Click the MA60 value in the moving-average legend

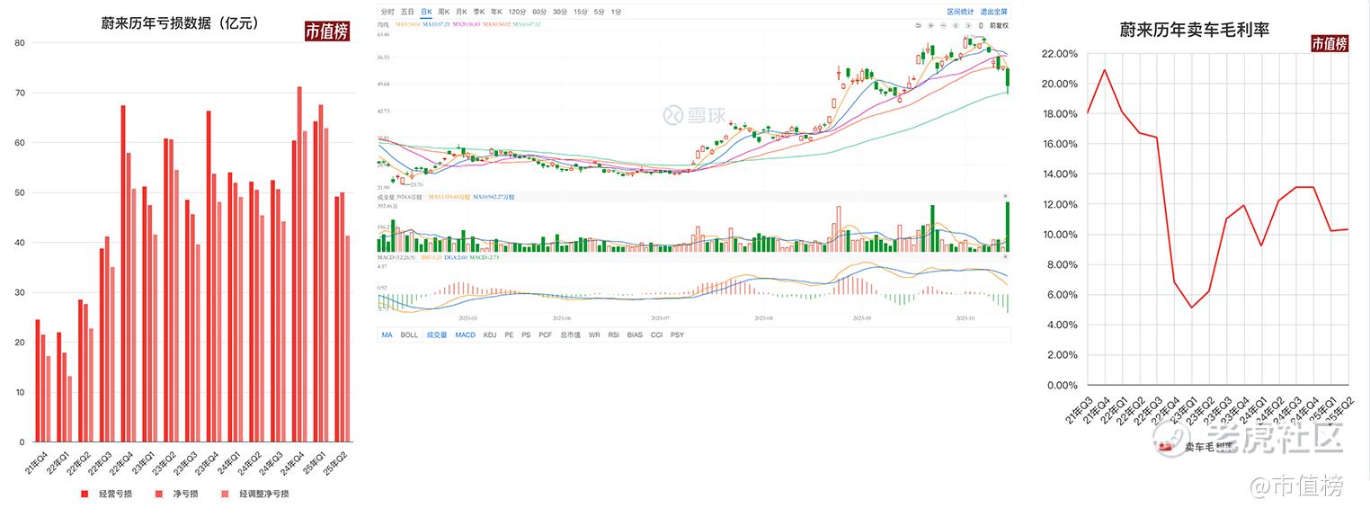(x=527, y=24)
